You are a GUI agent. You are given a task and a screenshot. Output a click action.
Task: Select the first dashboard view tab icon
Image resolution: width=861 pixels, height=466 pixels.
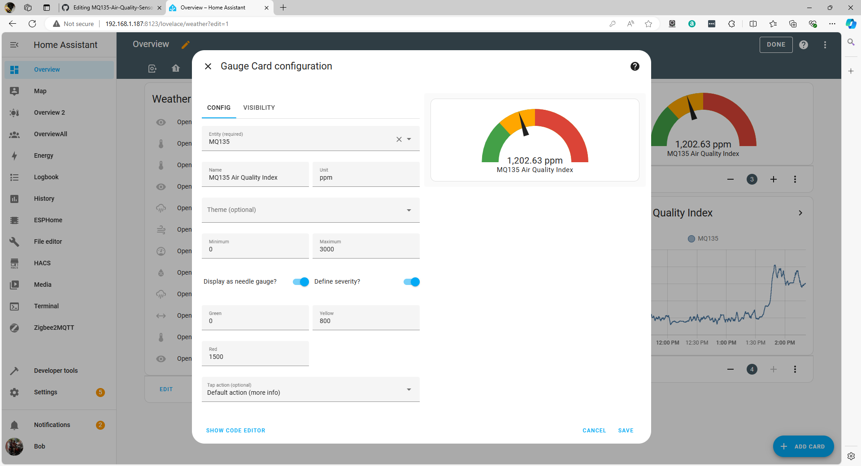pos(152,68)
